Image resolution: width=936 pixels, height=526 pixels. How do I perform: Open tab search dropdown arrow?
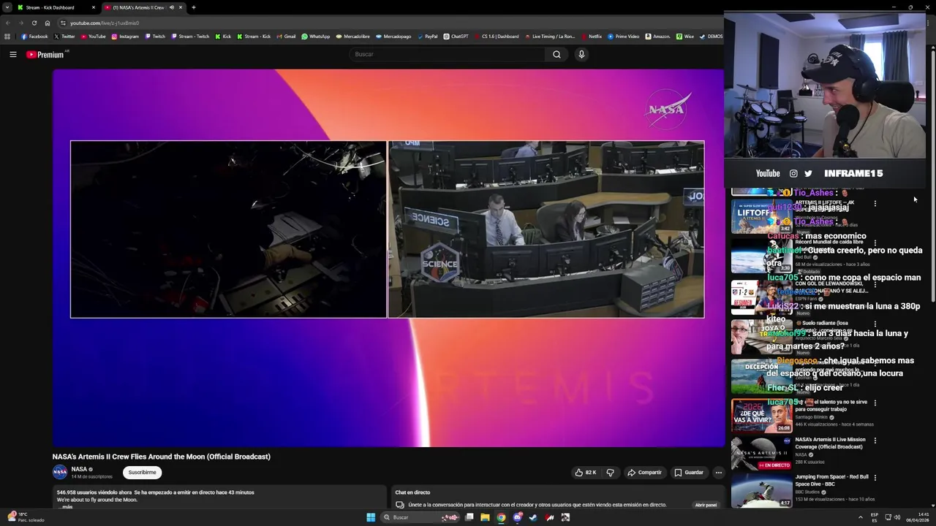point(7,7)
